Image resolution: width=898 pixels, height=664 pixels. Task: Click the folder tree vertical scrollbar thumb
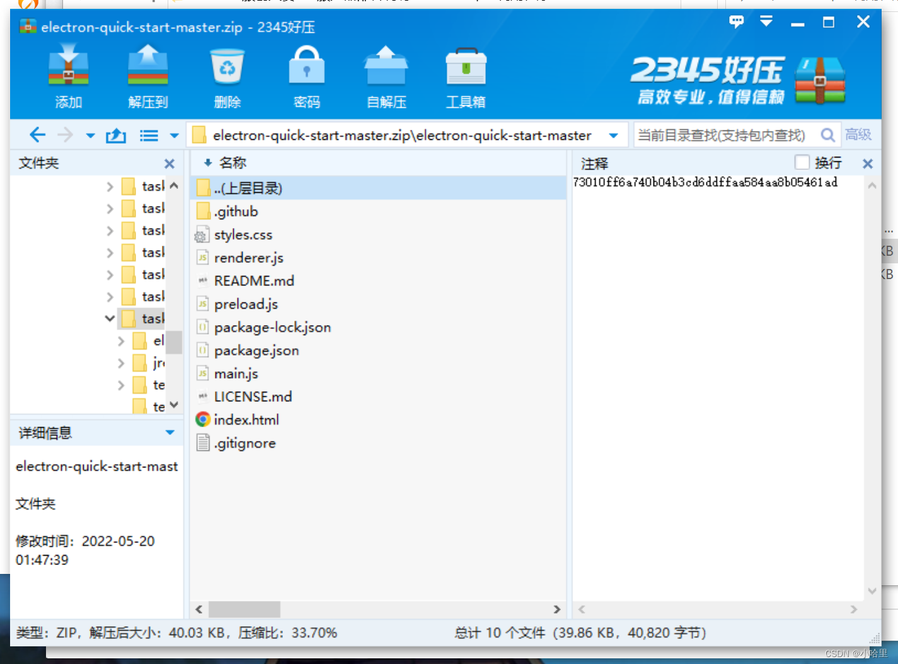point(175,343)
